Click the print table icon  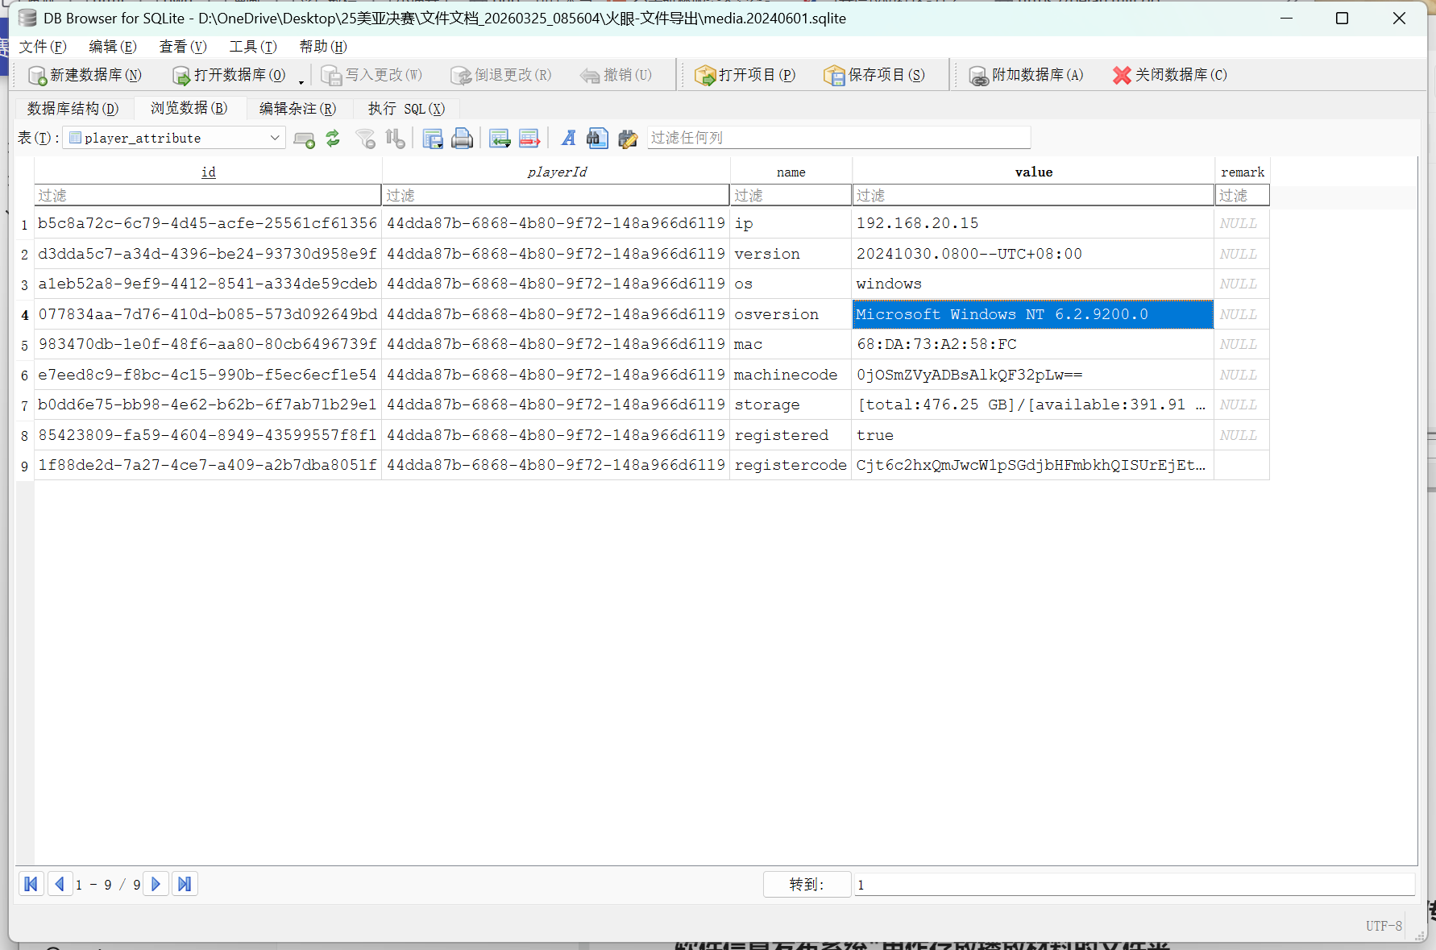coord(462,139)
